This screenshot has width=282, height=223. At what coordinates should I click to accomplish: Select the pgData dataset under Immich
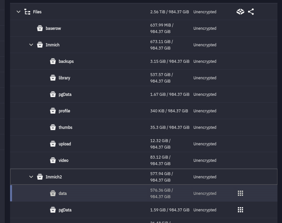[65, 95]
